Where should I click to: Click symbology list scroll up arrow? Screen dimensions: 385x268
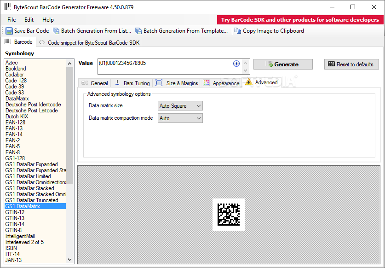[x=70, y=64]
